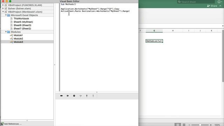This screenshot has width=224, height=126.
Task: Open Module3 in the project tree
Action: point(18,42)
